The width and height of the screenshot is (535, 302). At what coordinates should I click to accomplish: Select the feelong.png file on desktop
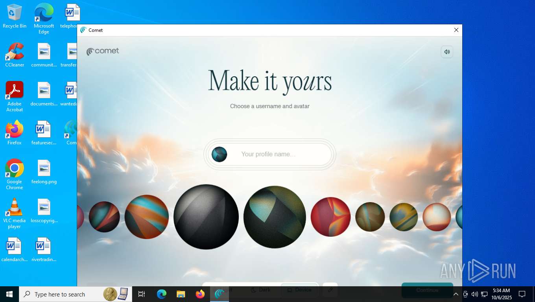pyautogui.click(x=44, y=172)
